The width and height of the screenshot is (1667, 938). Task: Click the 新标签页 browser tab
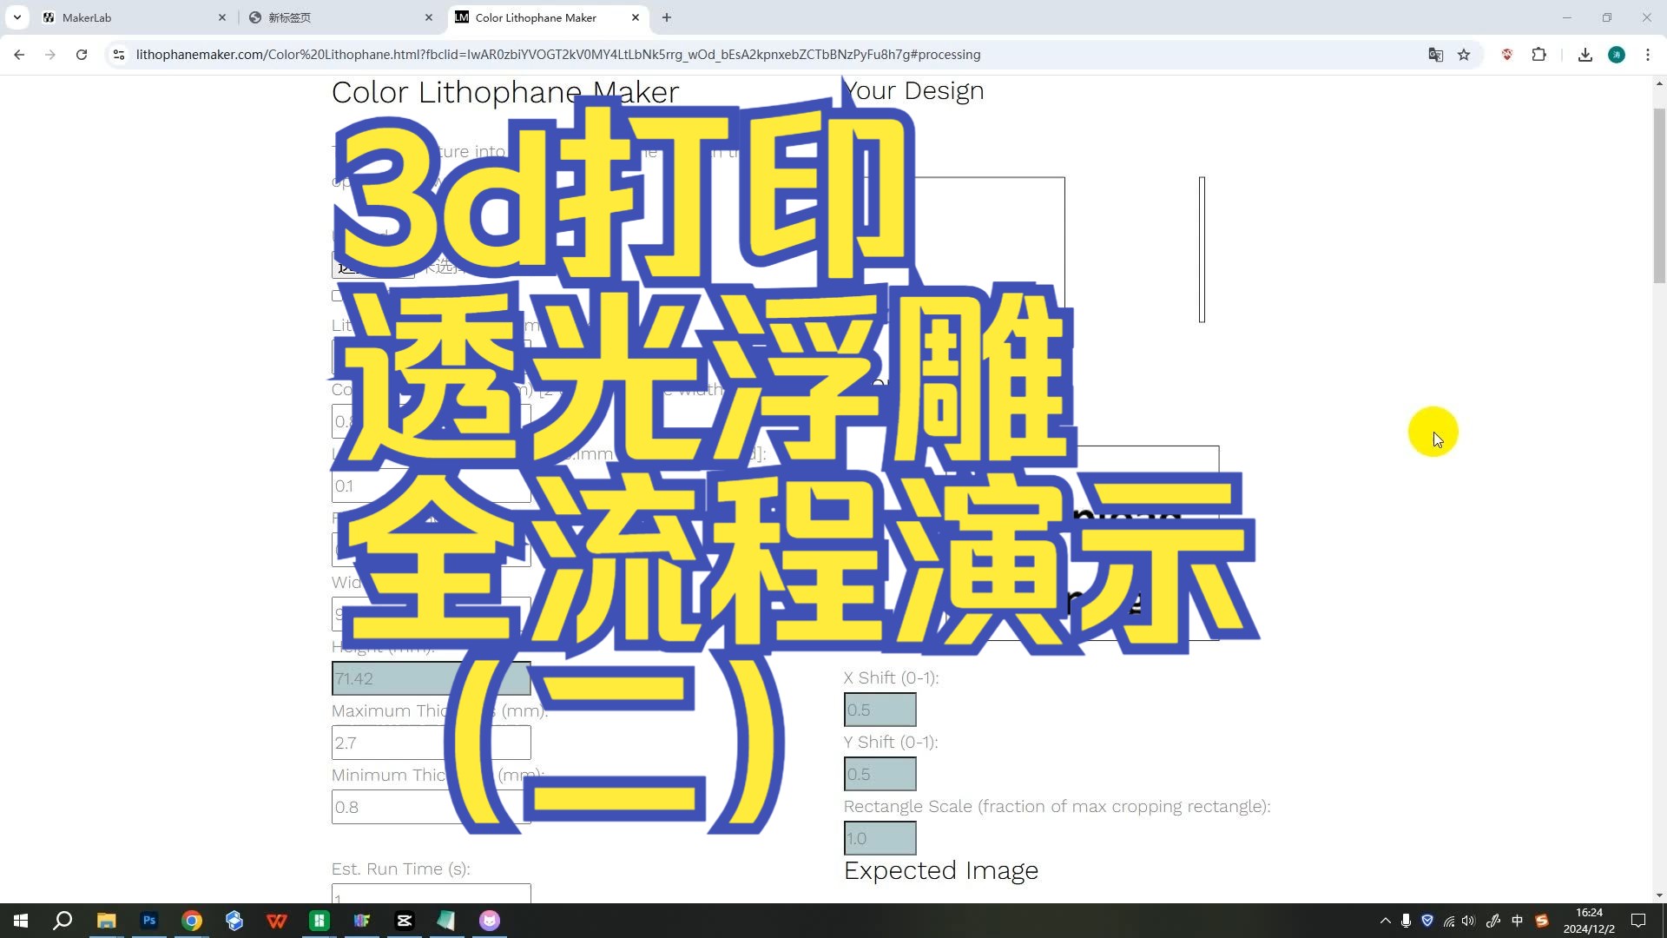point(290,17)
